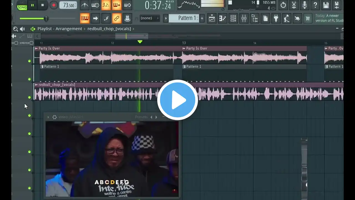The image size is (355, 200).
Task: Open the tempo tapper icon
Action: click(x=286, y=18)
